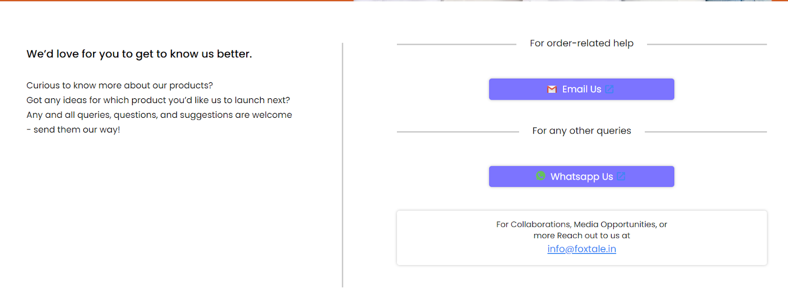Select the "For any other queries" label
The height and width of the screenshot is (299, 788).
(x=581, y=131)
